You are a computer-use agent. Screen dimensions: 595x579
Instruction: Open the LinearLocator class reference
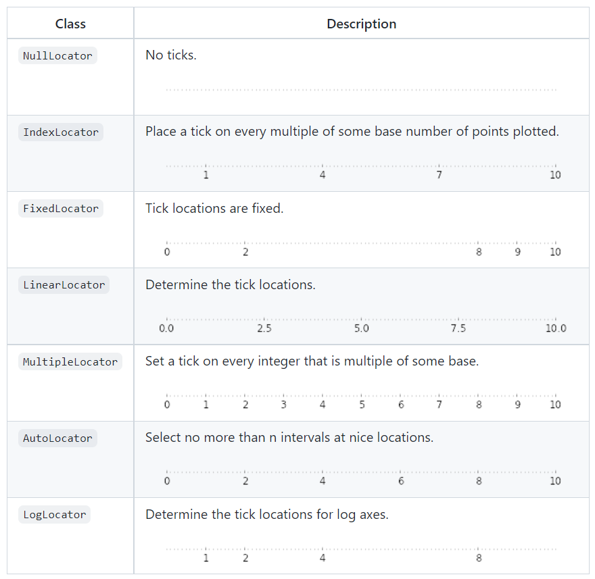(x=64, y=284)
